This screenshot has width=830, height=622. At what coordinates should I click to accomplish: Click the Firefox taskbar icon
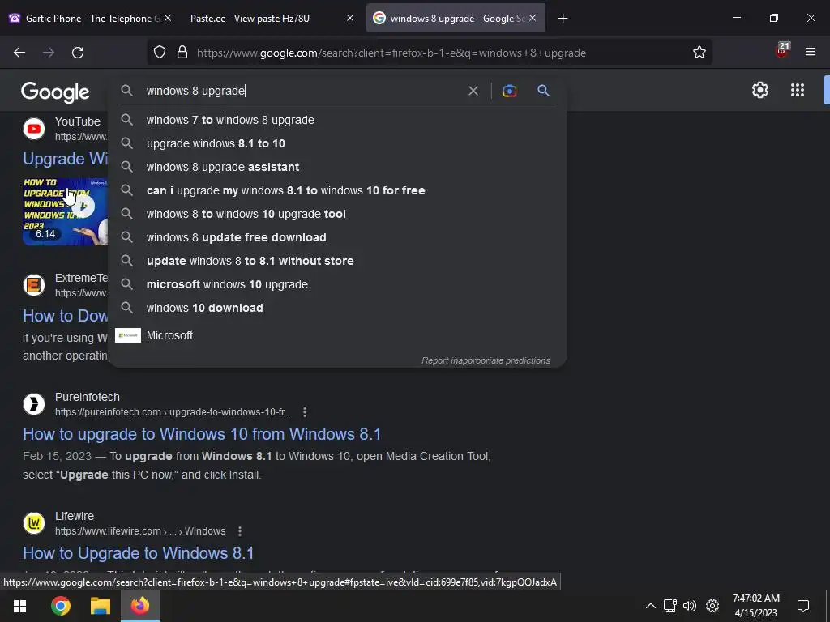pos(140,606)
